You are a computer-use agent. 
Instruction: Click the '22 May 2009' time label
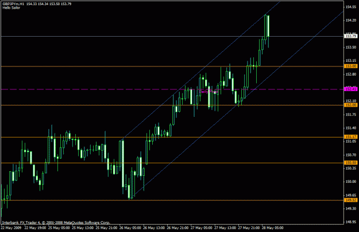coord(11,228)
